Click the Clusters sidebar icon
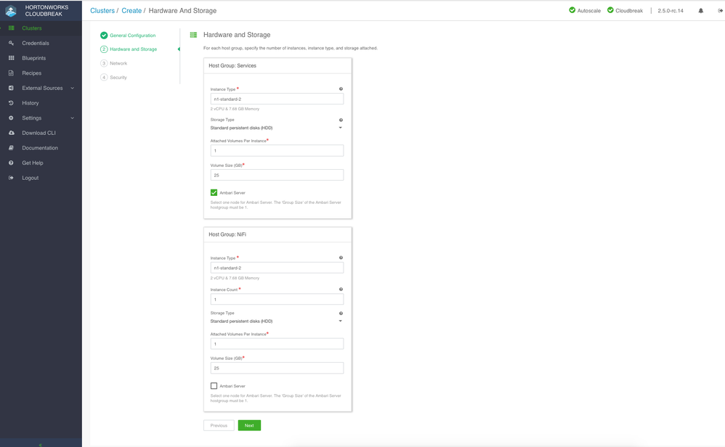The width and height of the screenshot is (725, 447). (11, 28)
